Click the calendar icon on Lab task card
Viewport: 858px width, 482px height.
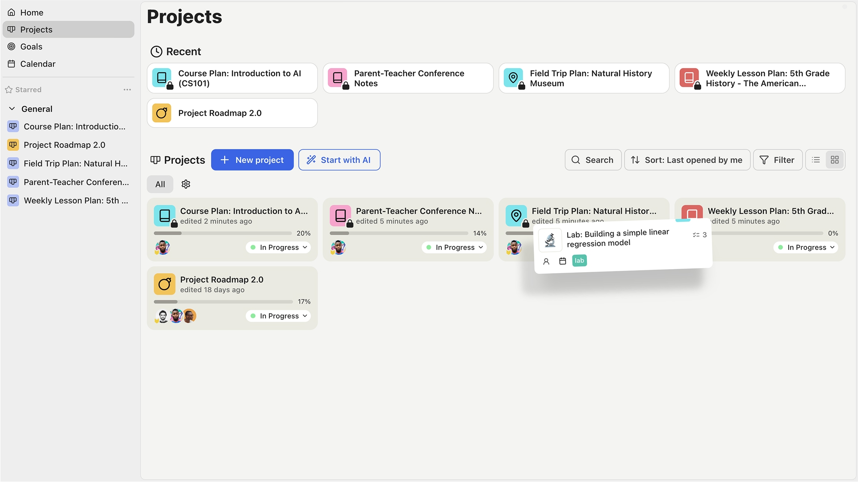(563, 261)
